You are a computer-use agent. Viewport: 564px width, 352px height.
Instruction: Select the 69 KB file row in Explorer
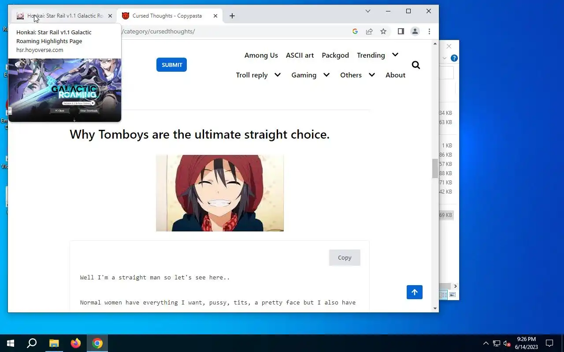tap(446, 215)
